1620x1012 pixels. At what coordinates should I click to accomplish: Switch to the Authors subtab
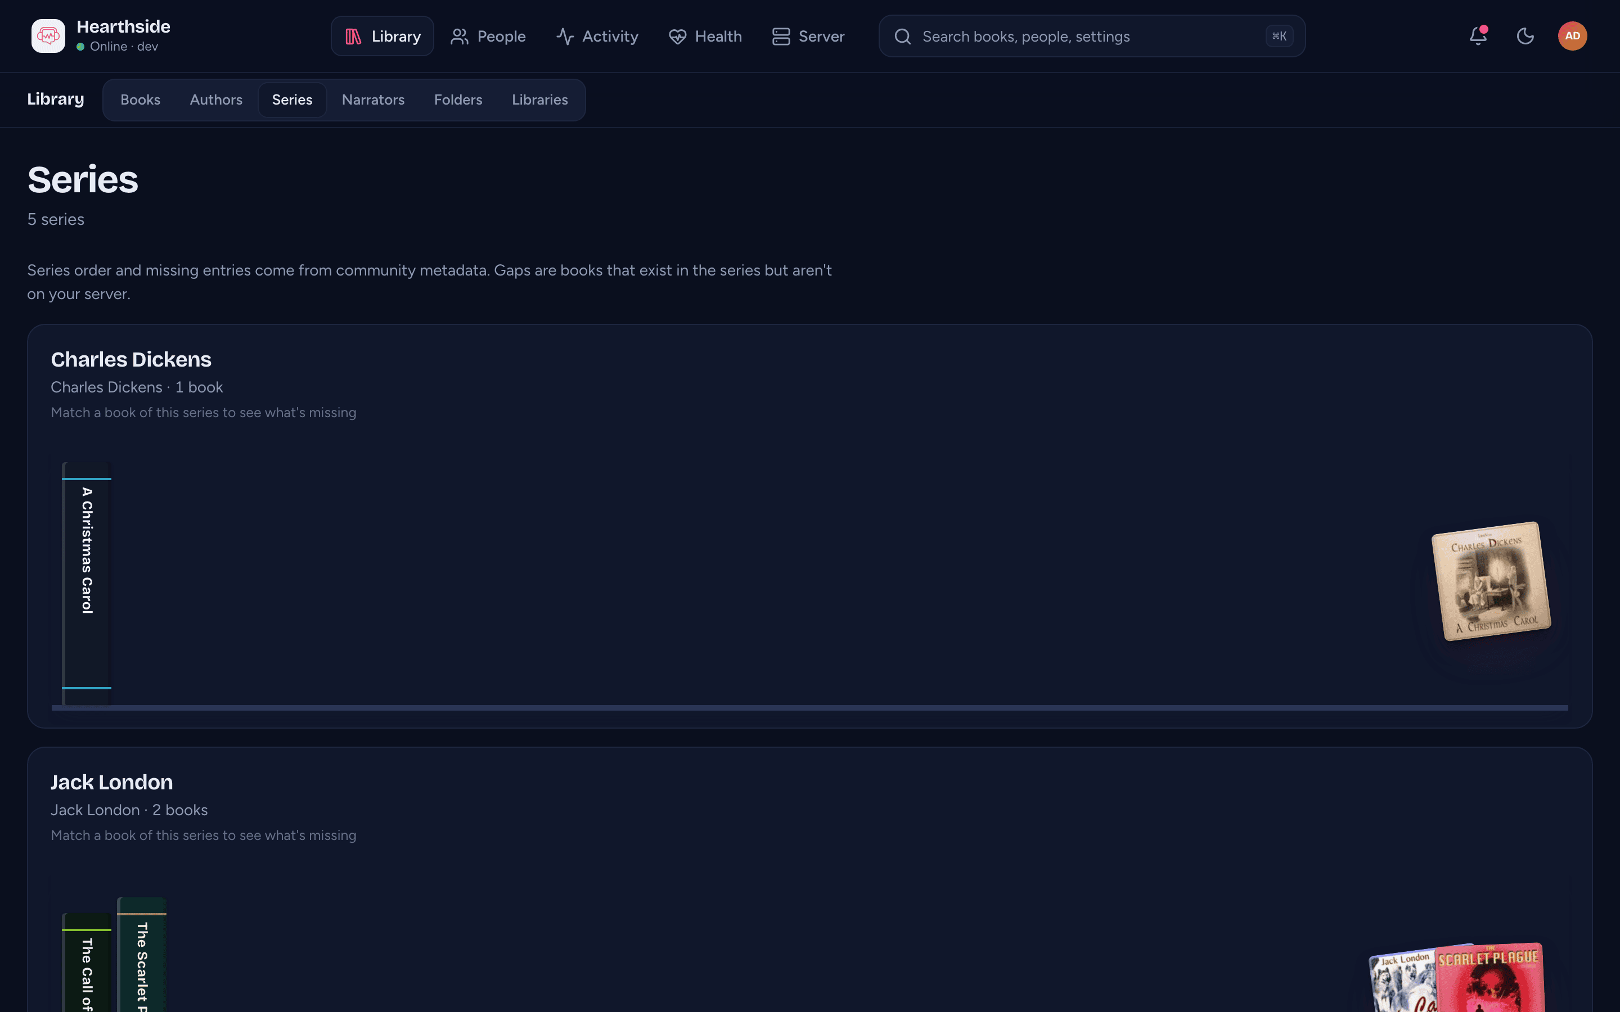tap(216, 100)
